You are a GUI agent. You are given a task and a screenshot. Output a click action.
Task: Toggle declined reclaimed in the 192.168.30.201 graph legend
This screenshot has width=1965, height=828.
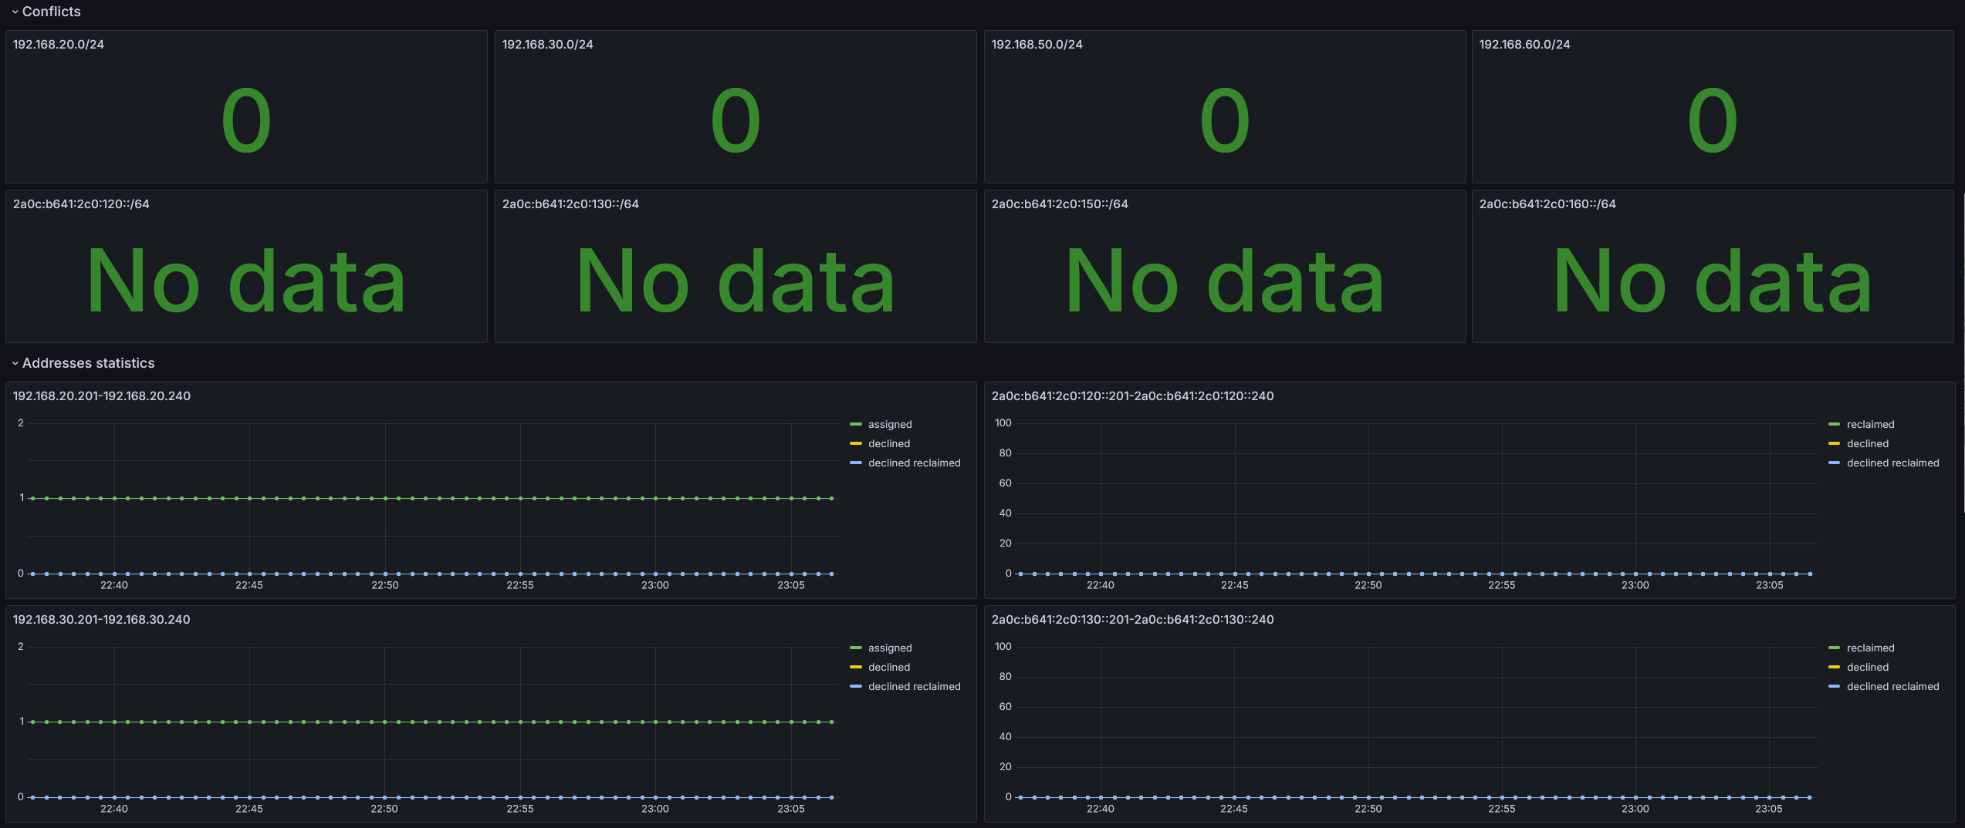coord(914,687)
